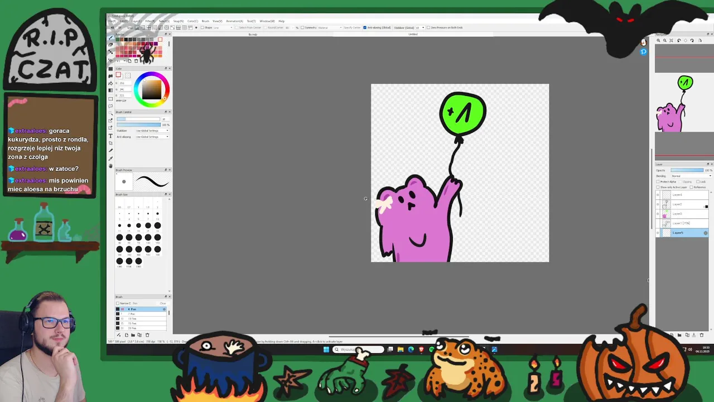Screen dimensions: 714x402
Task: Click the add brush icon below brush list
Action: [x=119, y=335]
